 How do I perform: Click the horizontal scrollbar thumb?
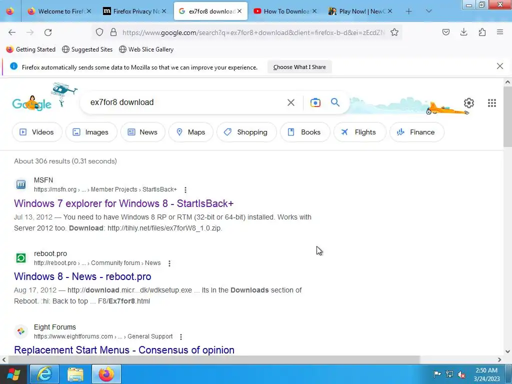pos(214,360)
